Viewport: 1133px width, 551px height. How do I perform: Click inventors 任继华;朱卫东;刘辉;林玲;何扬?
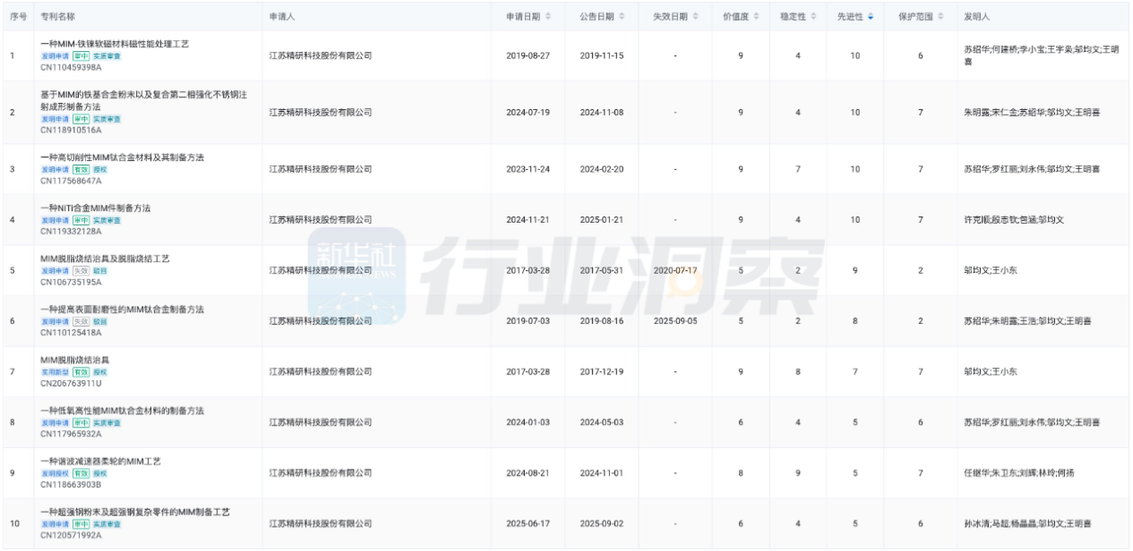tap(1018, 473)
